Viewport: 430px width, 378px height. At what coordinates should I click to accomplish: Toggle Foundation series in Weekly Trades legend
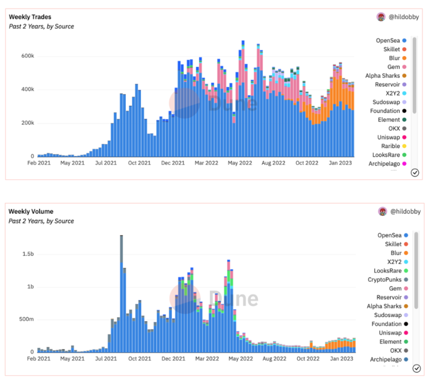[x=388, y=111]
